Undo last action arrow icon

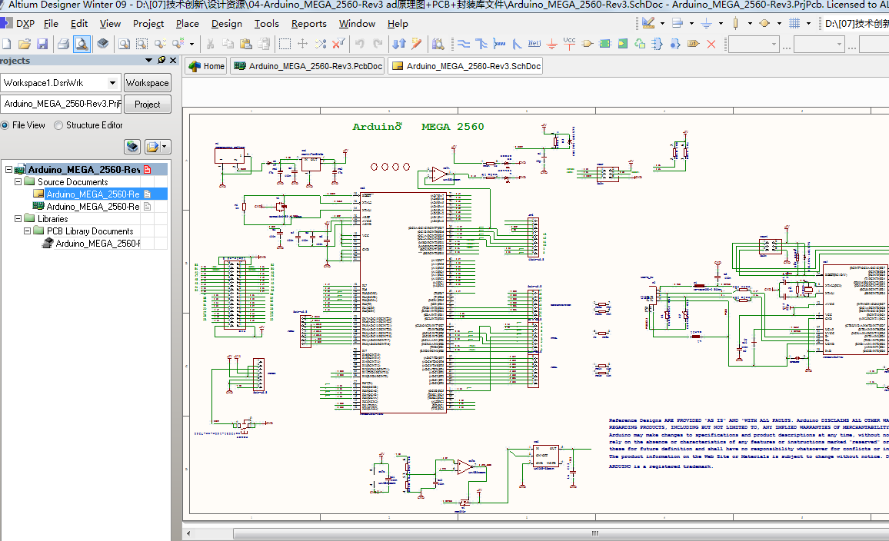(359, 44)
